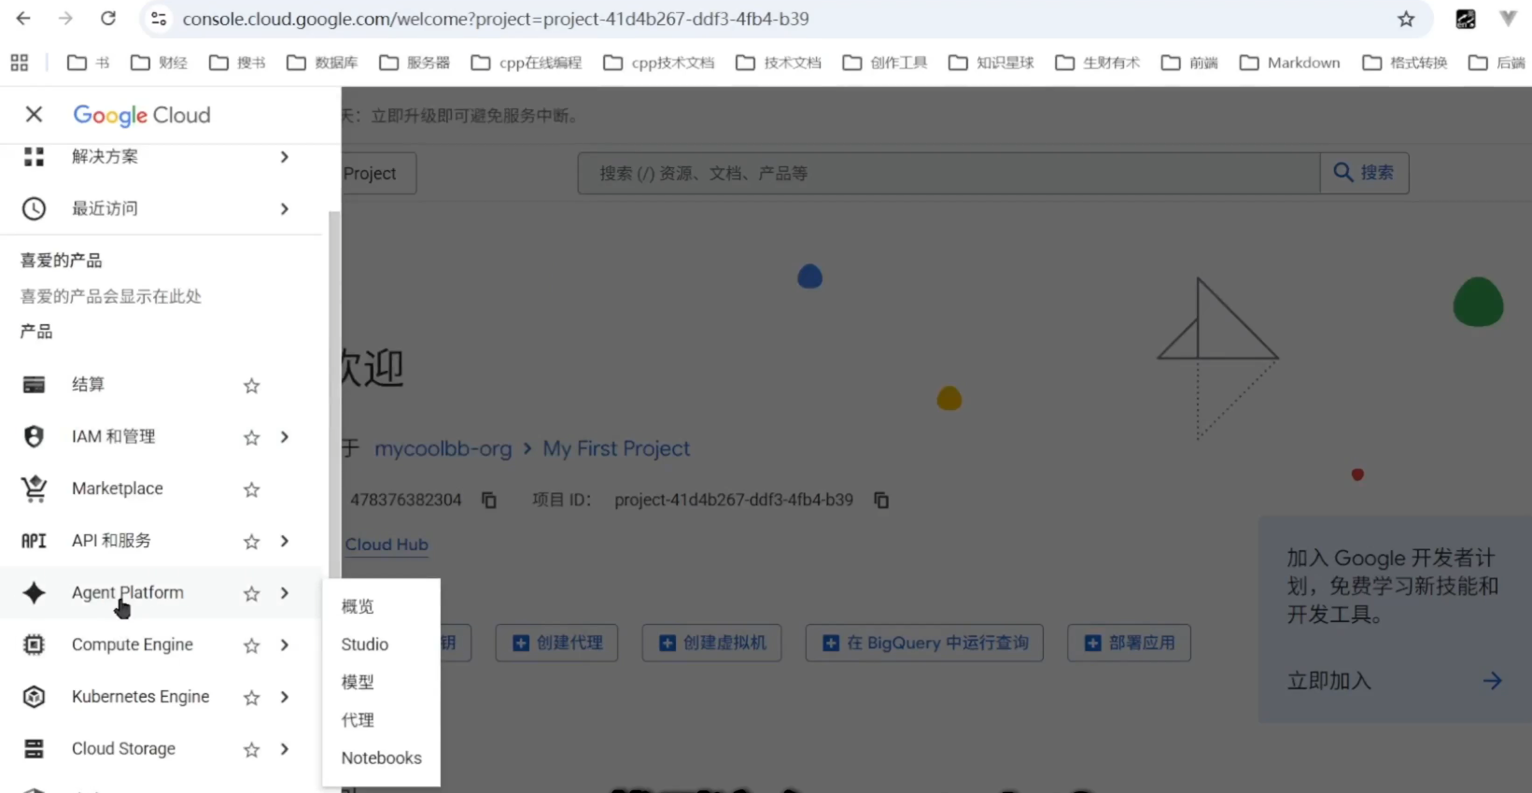Open the Cloud Hub link
Viewport: 1532px width, 793px height.
387,545
